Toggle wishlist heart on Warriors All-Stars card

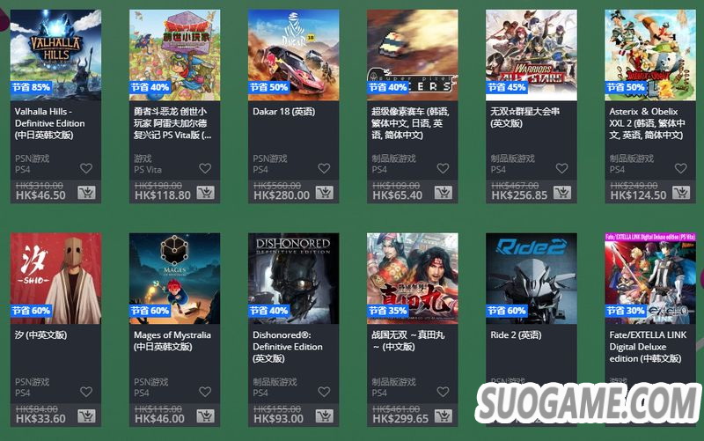click(561, 168)
